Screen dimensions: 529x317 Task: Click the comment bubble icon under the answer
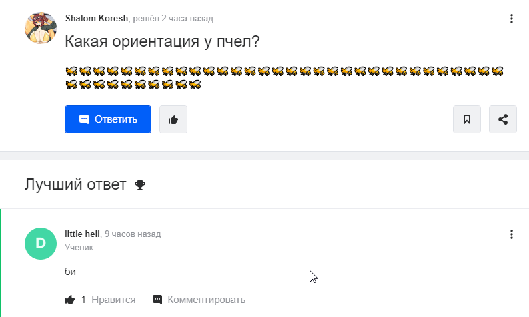click(x=157, y=300)
